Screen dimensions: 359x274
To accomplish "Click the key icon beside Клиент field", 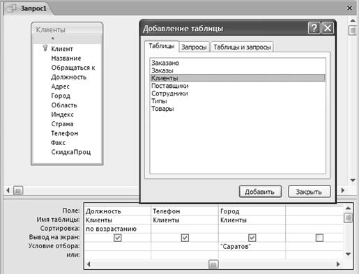I will point(45,48).
